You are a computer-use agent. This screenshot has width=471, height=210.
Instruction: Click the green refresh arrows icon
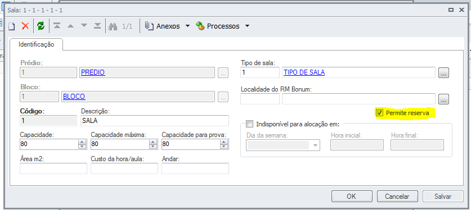41,26
